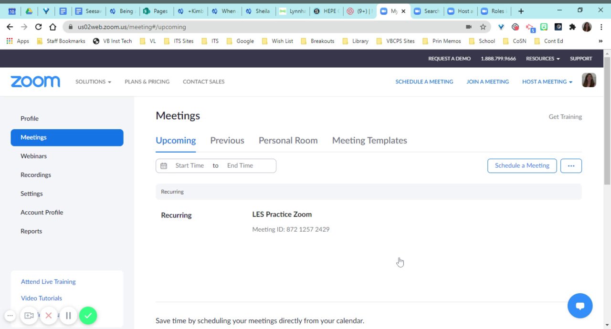
Task: Click Schedule a Meeting in header
Action: (x=424, y=82)
